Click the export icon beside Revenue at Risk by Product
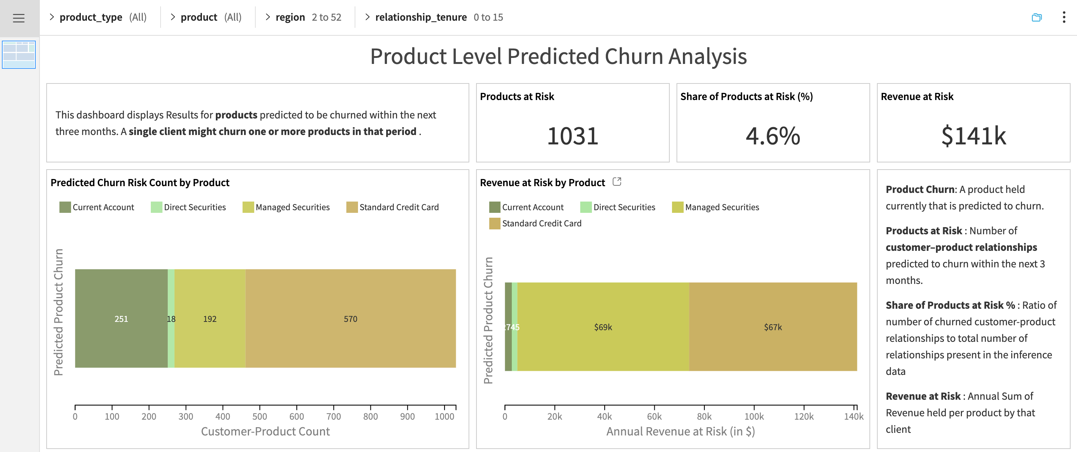 [617, 182]
